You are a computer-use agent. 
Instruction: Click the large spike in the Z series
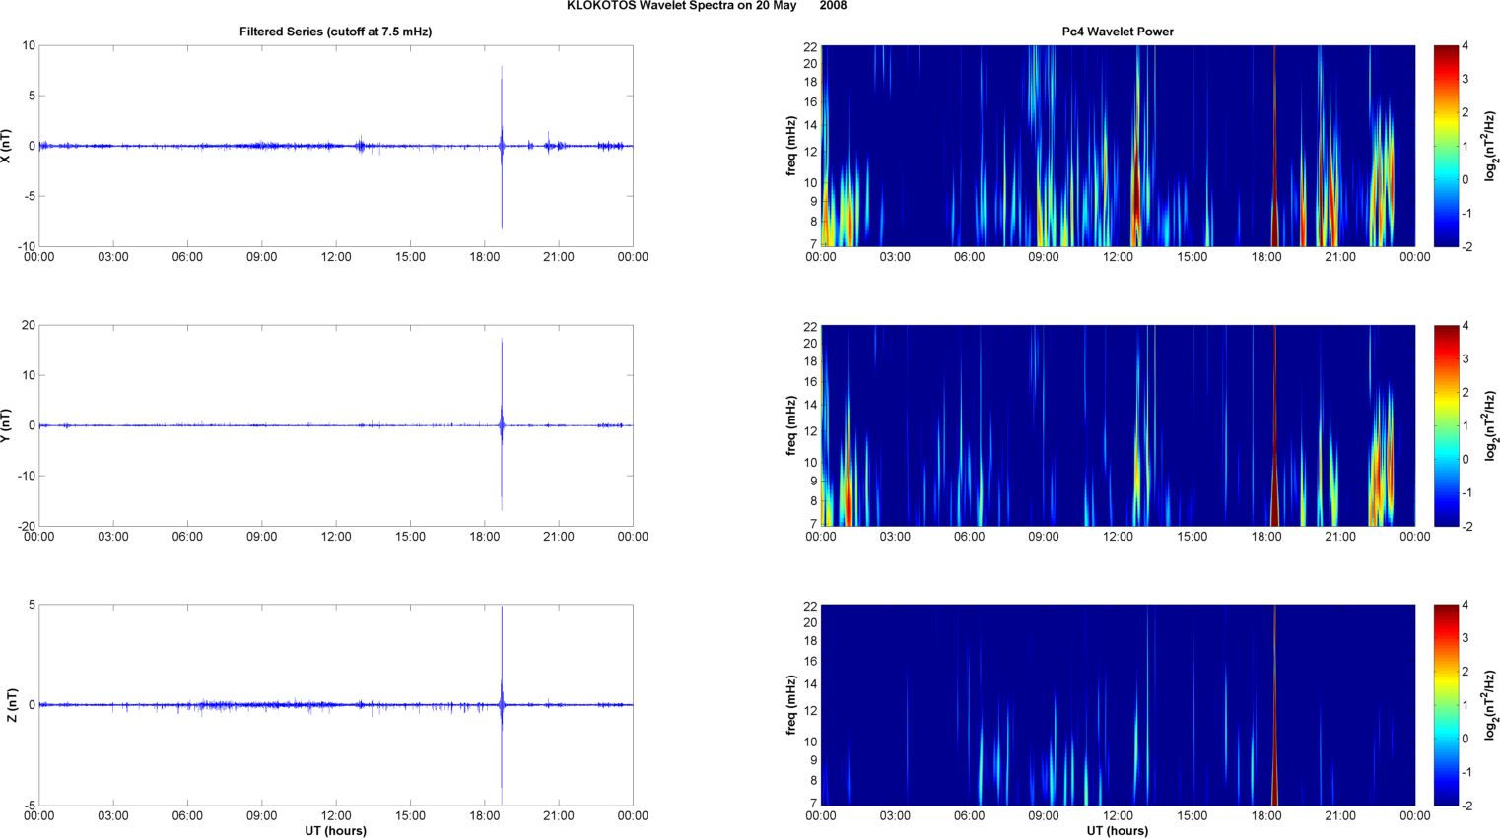(x=502, y=650)
